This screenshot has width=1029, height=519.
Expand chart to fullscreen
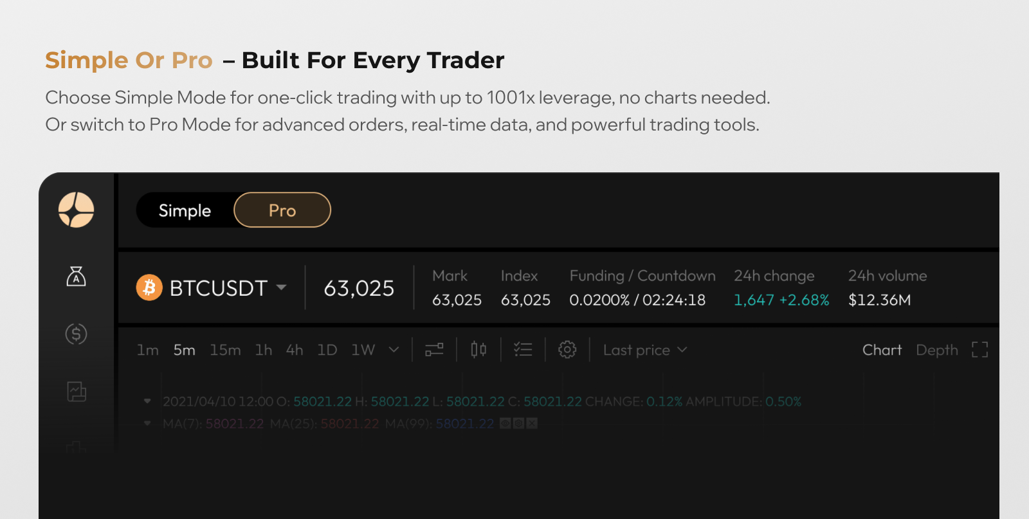pos(979,350)
